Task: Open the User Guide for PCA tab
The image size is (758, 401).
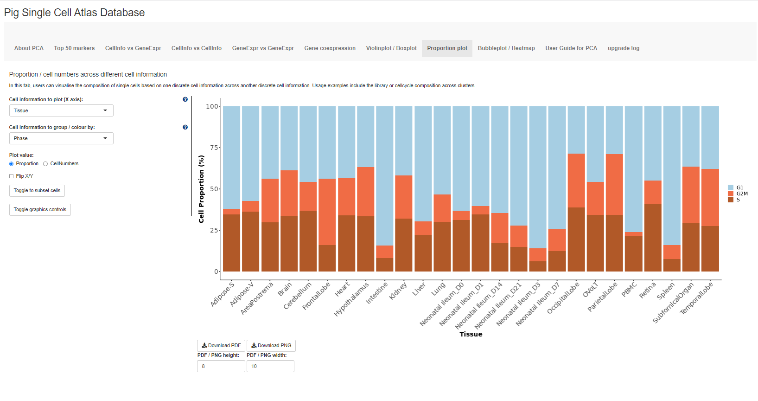Action: (x=571, y=48)
